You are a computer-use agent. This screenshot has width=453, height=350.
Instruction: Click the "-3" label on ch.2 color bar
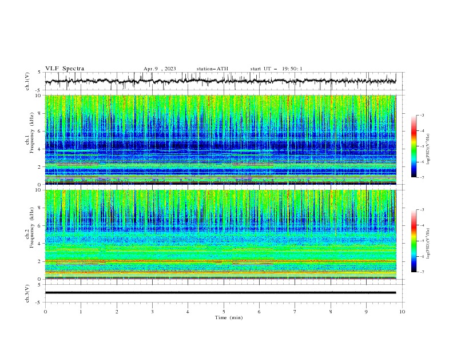(422, 210)
